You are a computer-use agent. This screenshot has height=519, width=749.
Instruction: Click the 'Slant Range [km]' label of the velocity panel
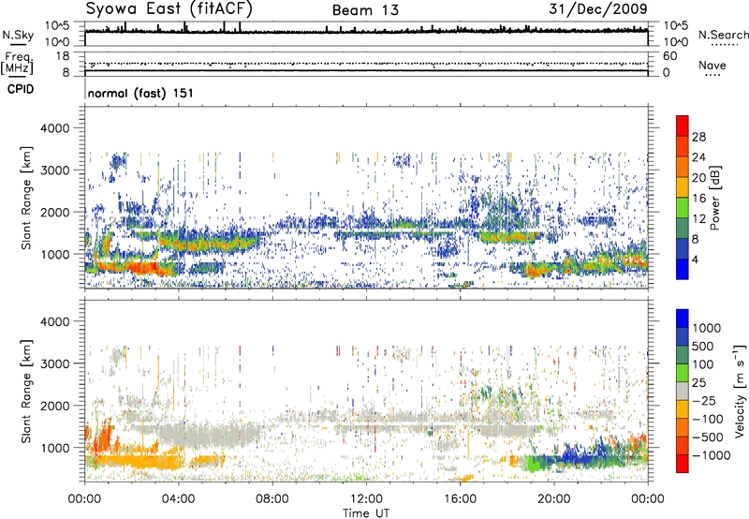[x=26, y=391]
